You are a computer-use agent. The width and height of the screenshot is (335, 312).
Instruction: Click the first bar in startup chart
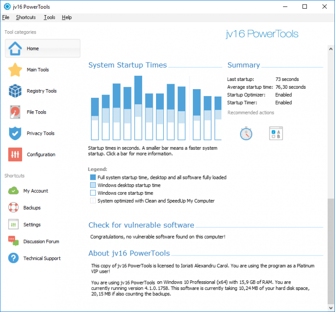pyautogui.click(x=95, y=119)
